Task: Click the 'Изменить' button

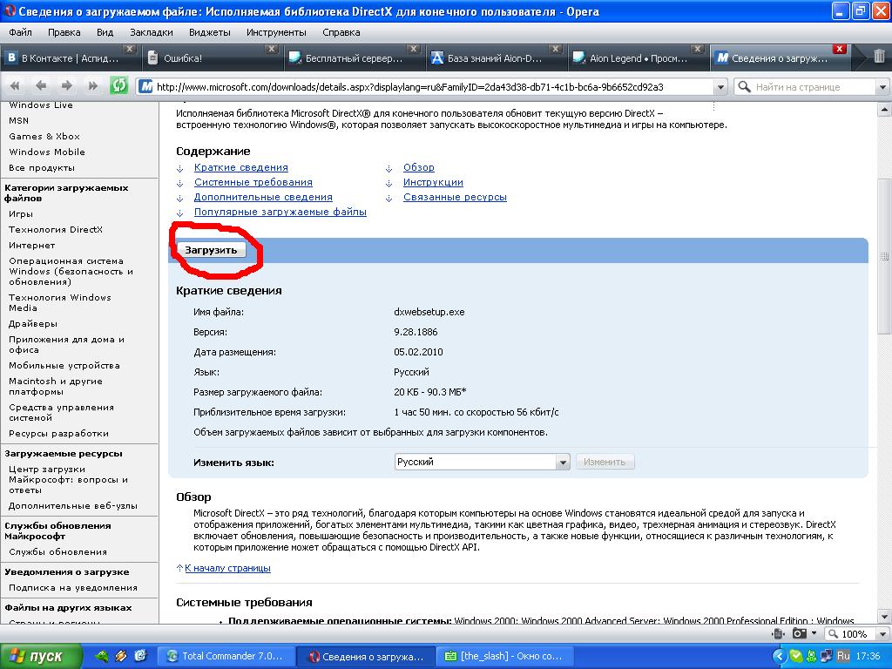Action: [x=605, y=462]
